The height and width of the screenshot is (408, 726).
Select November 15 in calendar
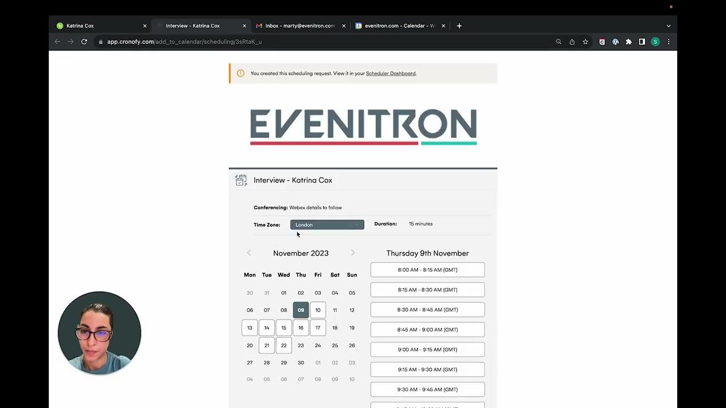coord(284,328)
